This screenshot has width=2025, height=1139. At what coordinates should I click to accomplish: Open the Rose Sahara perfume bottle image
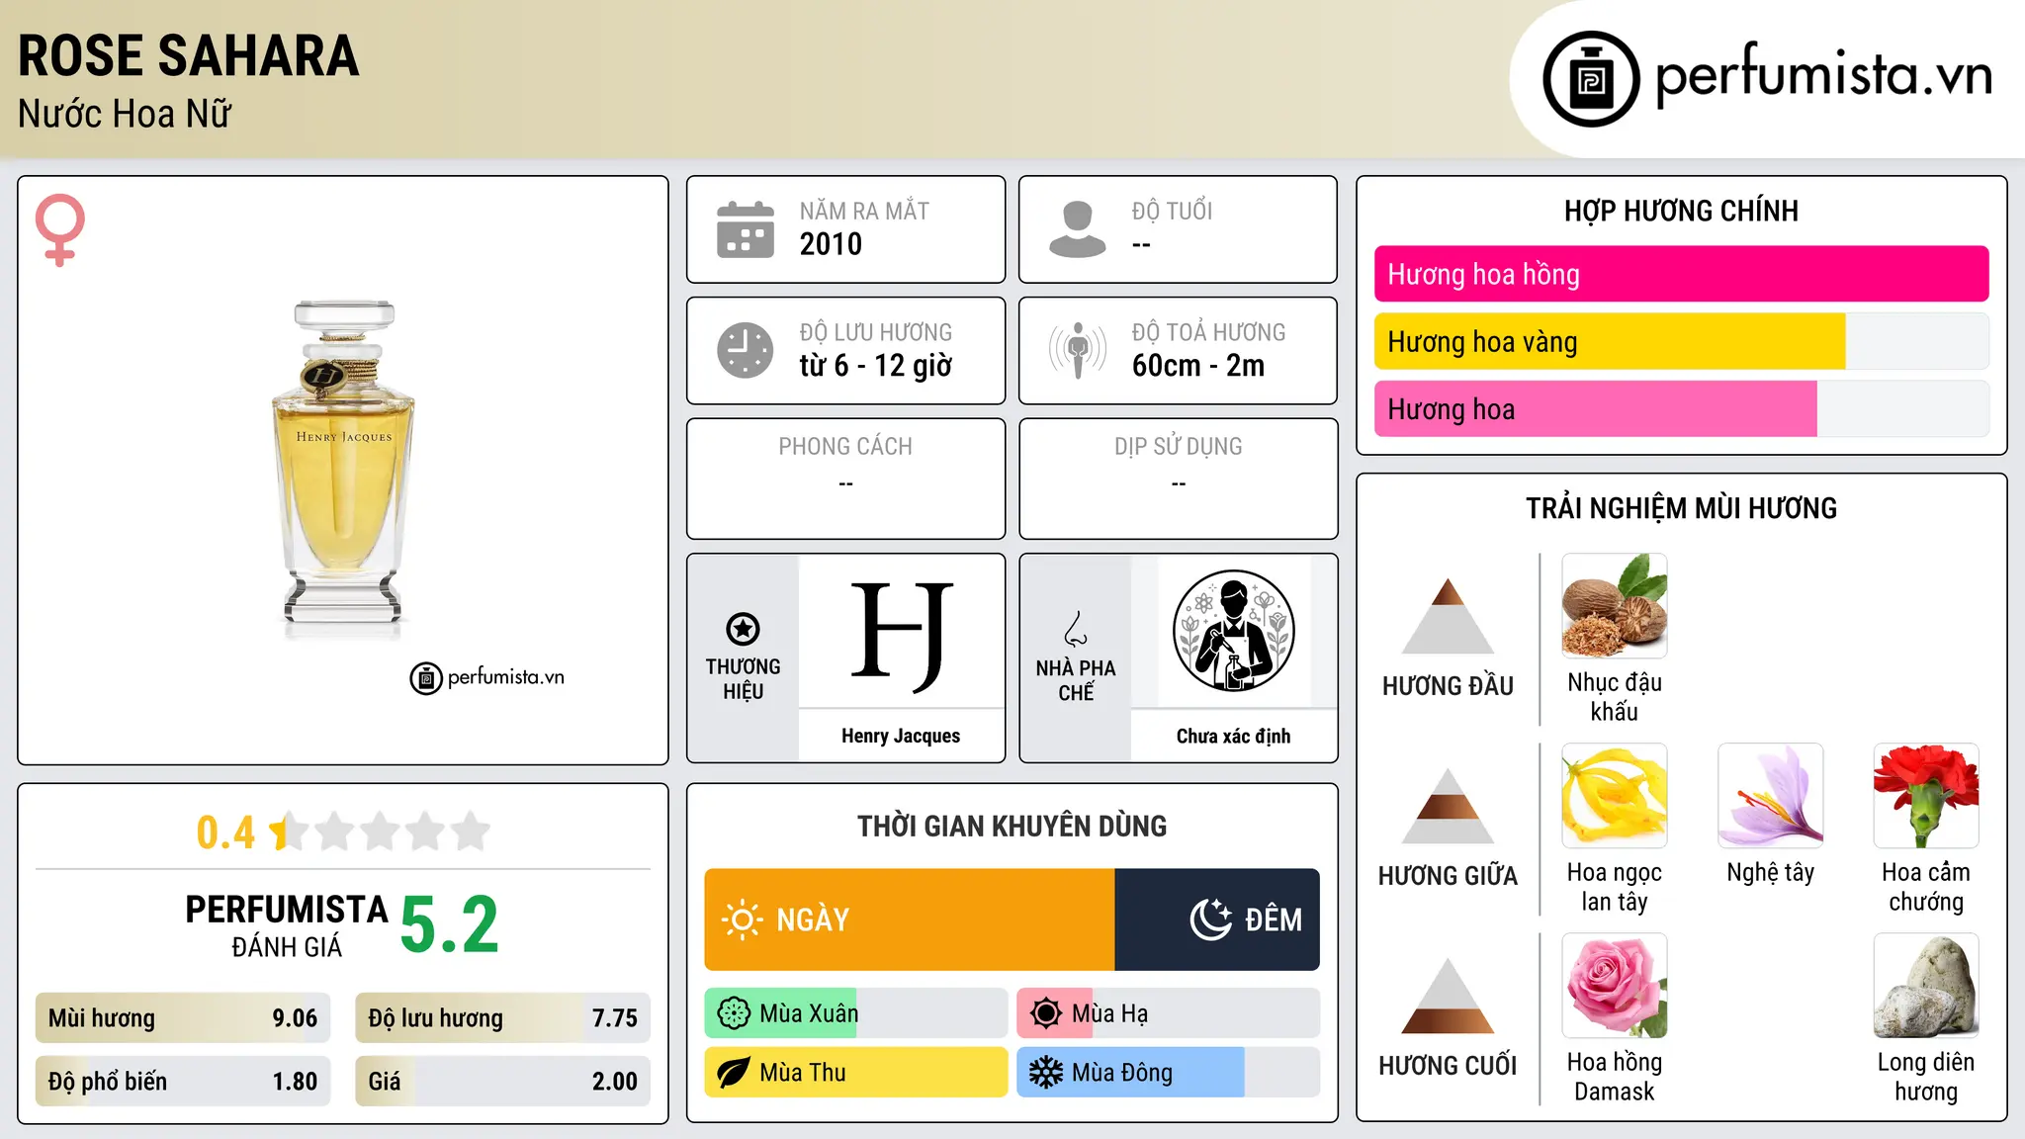point(343,471)
